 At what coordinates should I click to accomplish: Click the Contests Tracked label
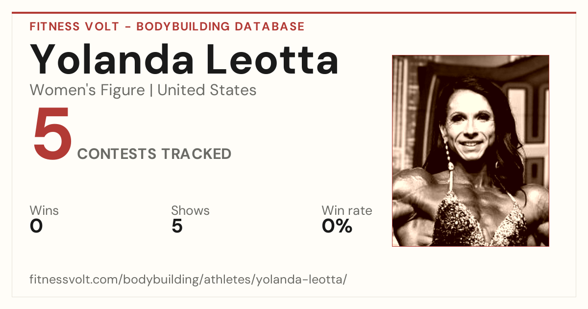[154, 154]
